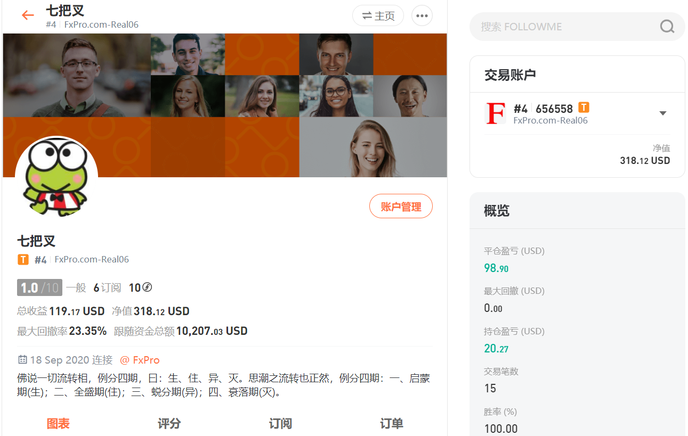Image resolution: width=688 pixels, height=436 pixels.
Task: Click the 七把叉 title in top header
Action: coord(65,10)
